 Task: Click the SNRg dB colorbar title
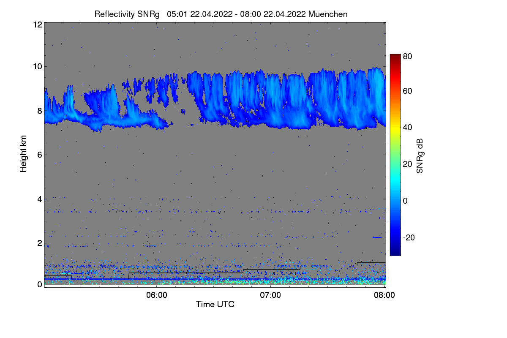pos(420,156)
